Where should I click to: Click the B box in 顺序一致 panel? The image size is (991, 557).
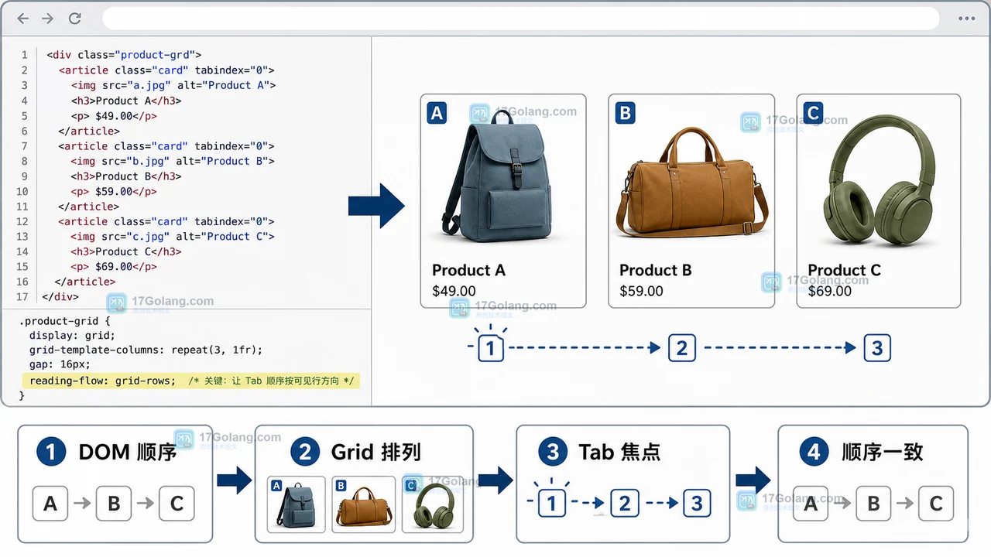click(873, 504)
